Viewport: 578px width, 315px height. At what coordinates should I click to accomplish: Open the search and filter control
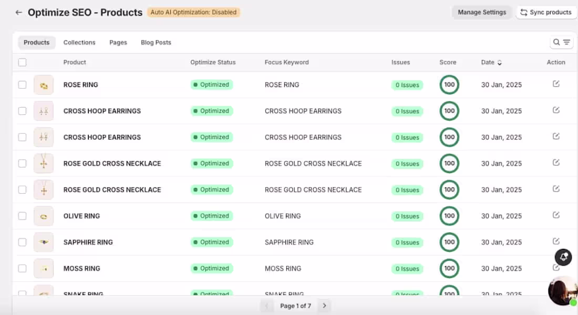tap(561, 43)
